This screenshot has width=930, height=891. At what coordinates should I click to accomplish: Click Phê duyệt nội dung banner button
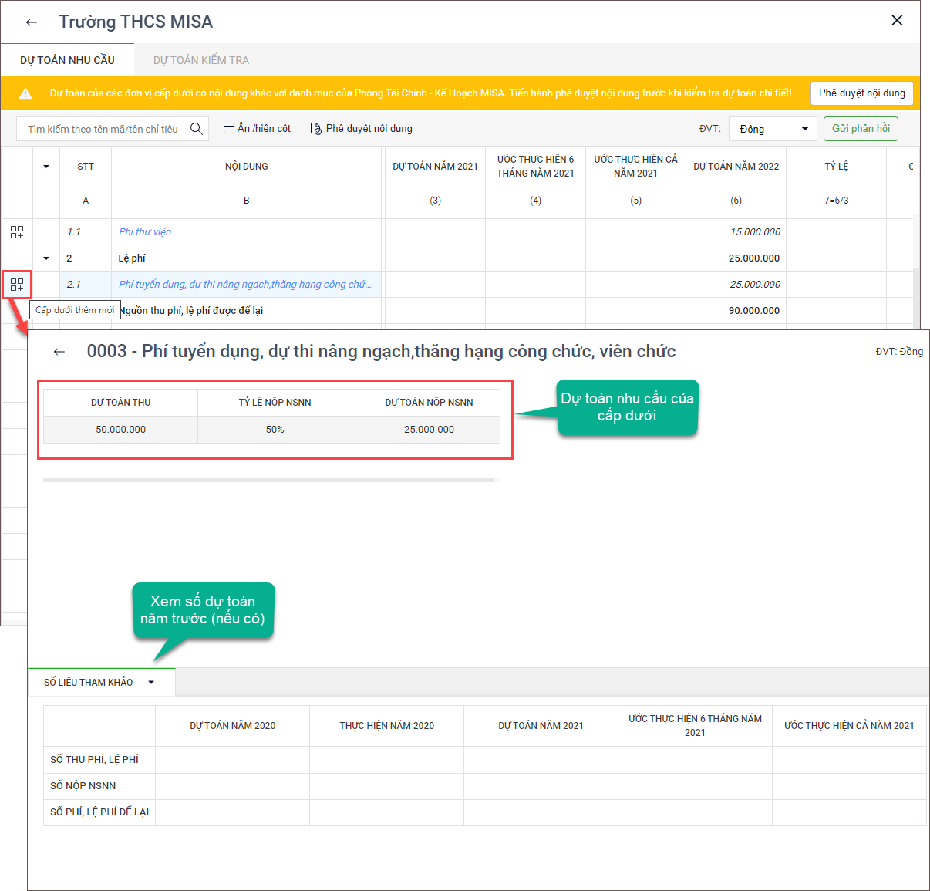861,93
